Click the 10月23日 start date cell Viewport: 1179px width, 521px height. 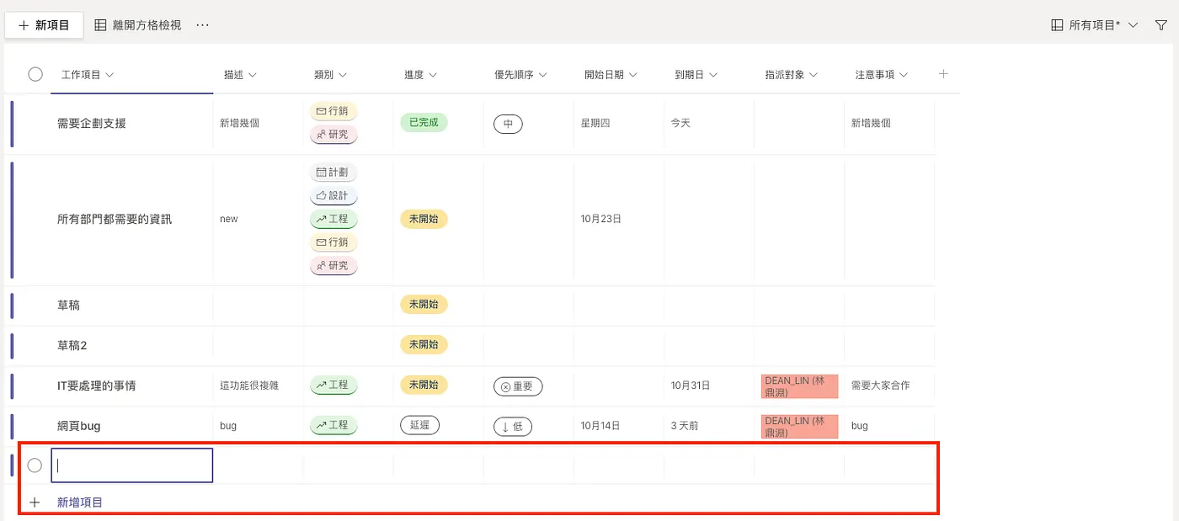click(601, 219)
